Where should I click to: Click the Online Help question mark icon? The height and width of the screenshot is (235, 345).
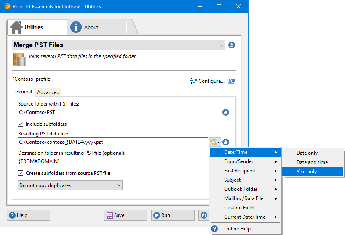point(214,229)
